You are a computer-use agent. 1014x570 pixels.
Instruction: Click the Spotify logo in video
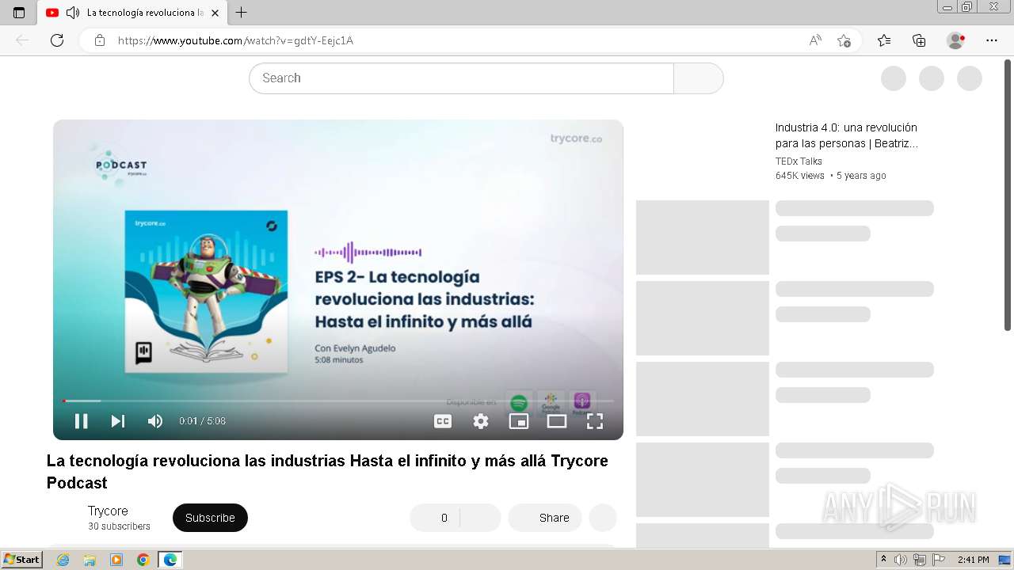click(x=519, y=404)
